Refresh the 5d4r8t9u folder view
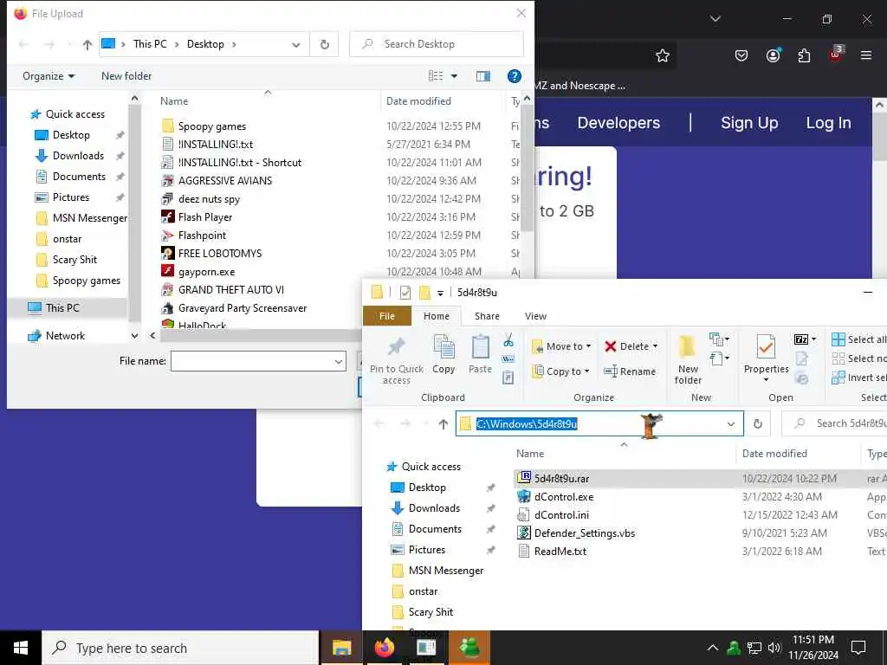This screenshot has width=887, height=665. coord(758,423)
